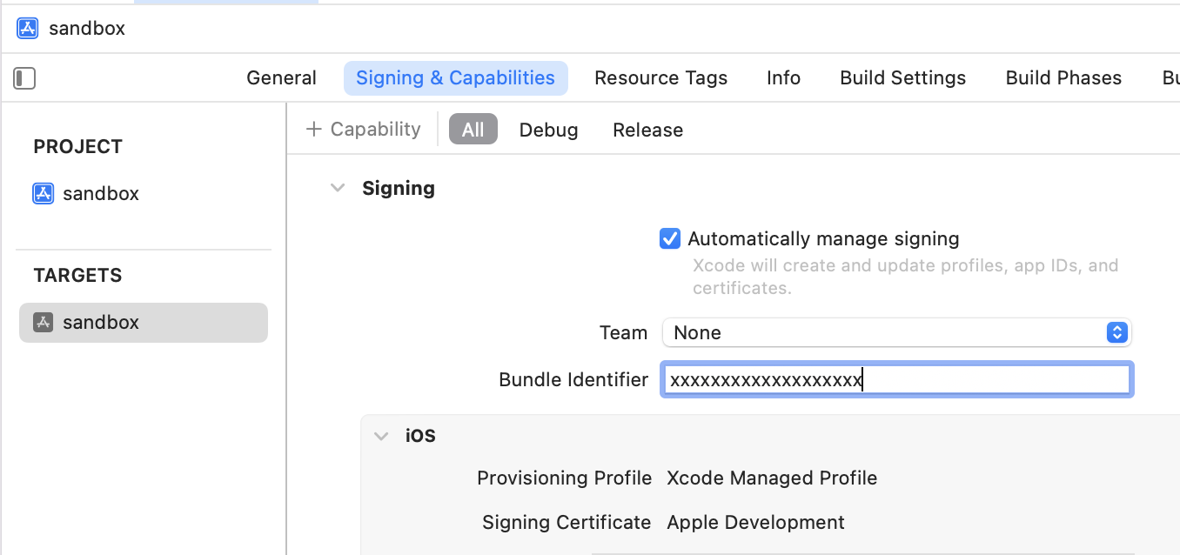Collapse the iOS section chevron
This screenshot has width=1180, height=555.
pos(381,436)
